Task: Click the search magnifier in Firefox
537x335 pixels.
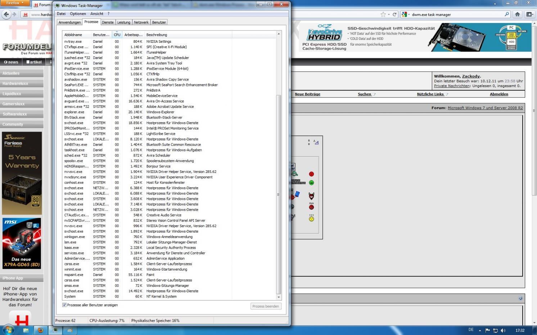Action: point(507,14)
